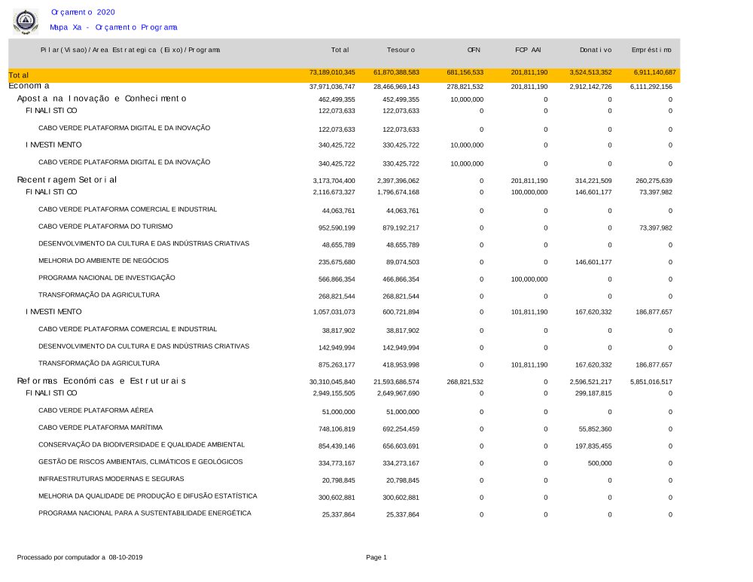
Task: Click the 'MELHORIA DO AMBIENTE DE NEGÓCIOS' program row
Action: tap(103, 261)
